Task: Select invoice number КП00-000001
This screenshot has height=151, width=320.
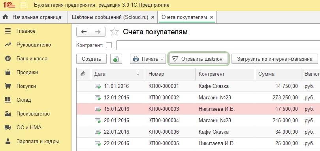Action: point(164,86)
